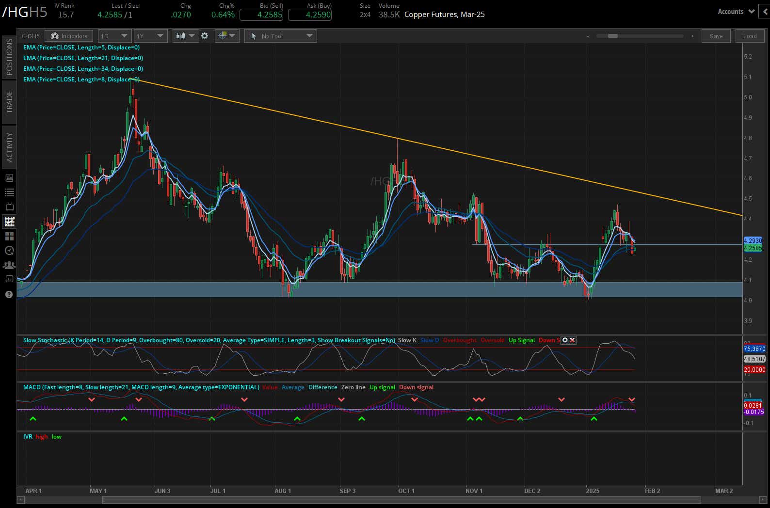The height and width of the screenshot is (508, 770).
Task: Open Slow Stochastic study settings gear
Action: (x=564, y=340)
